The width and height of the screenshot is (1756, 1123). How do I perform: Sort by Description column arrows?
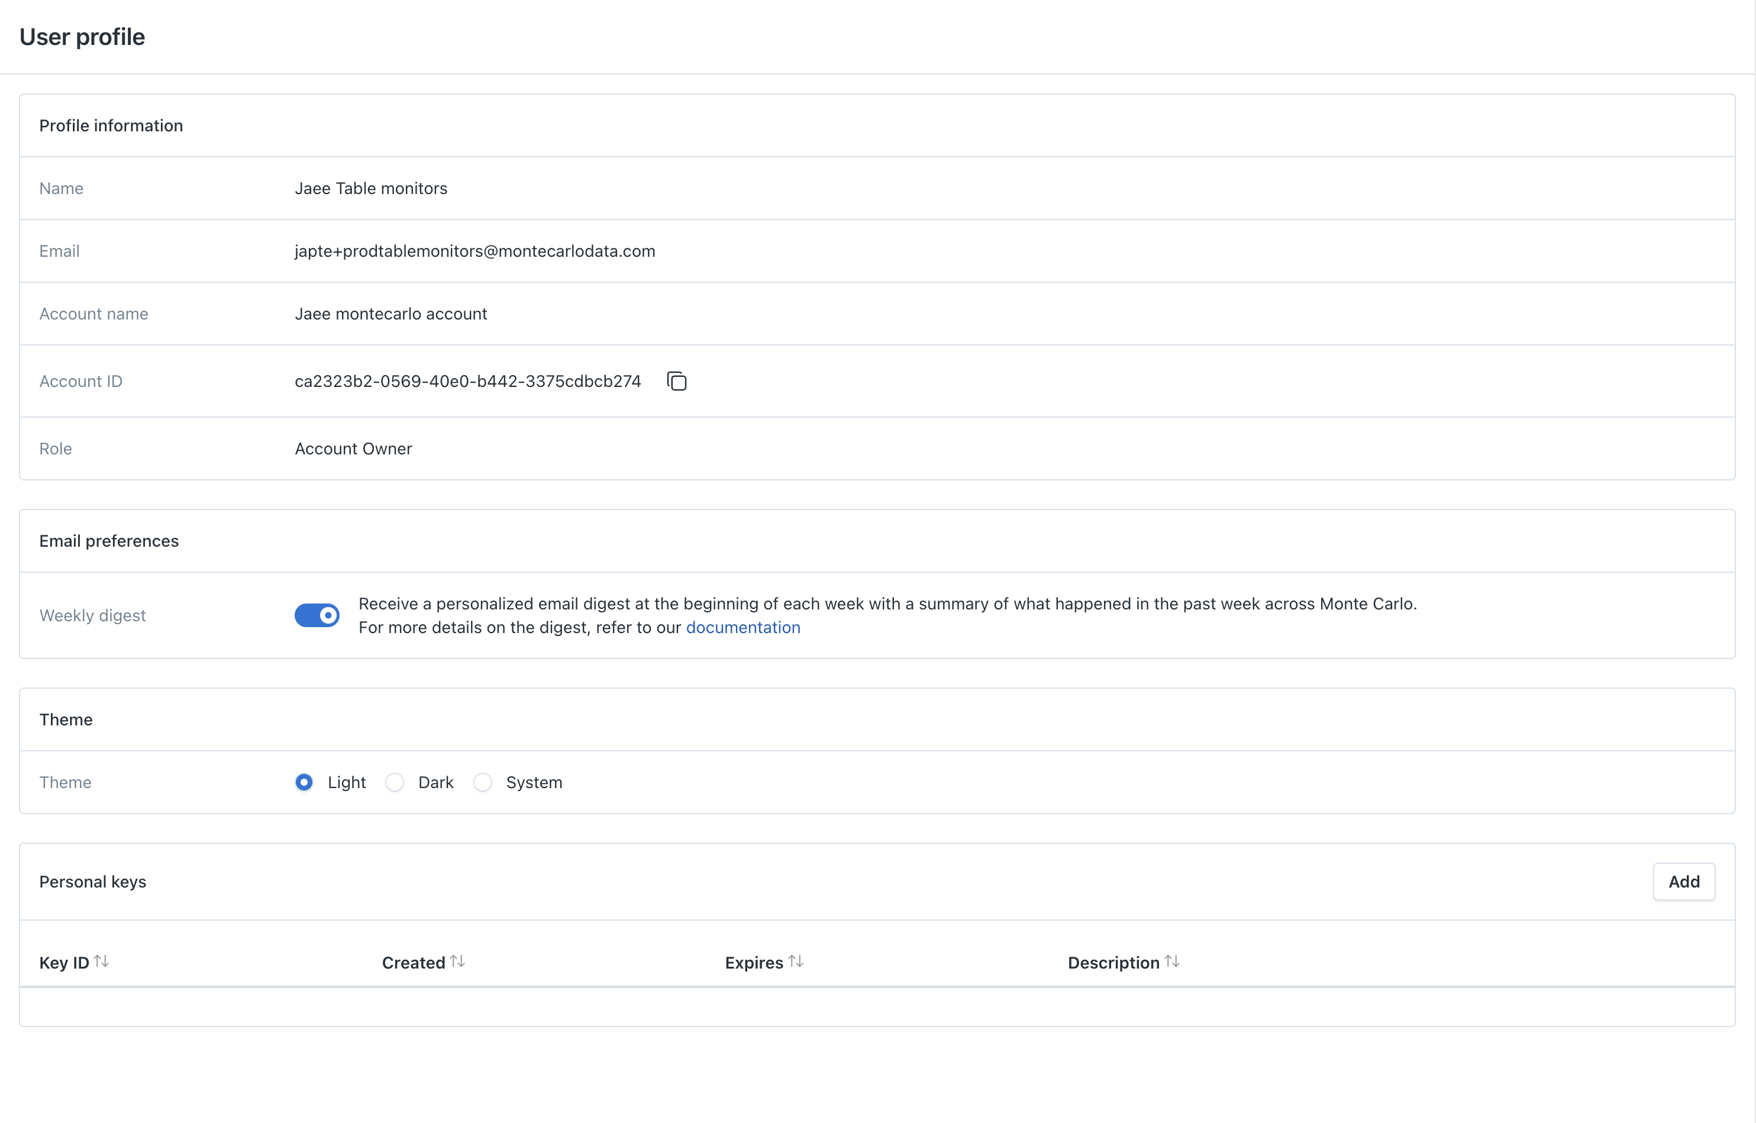pyautogui.click(x=1172, y=962)
